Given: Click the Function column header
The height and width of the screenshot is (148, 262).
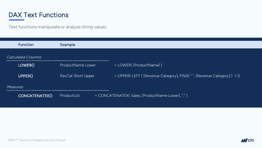Looking at the screenshot, I should 26,45.
